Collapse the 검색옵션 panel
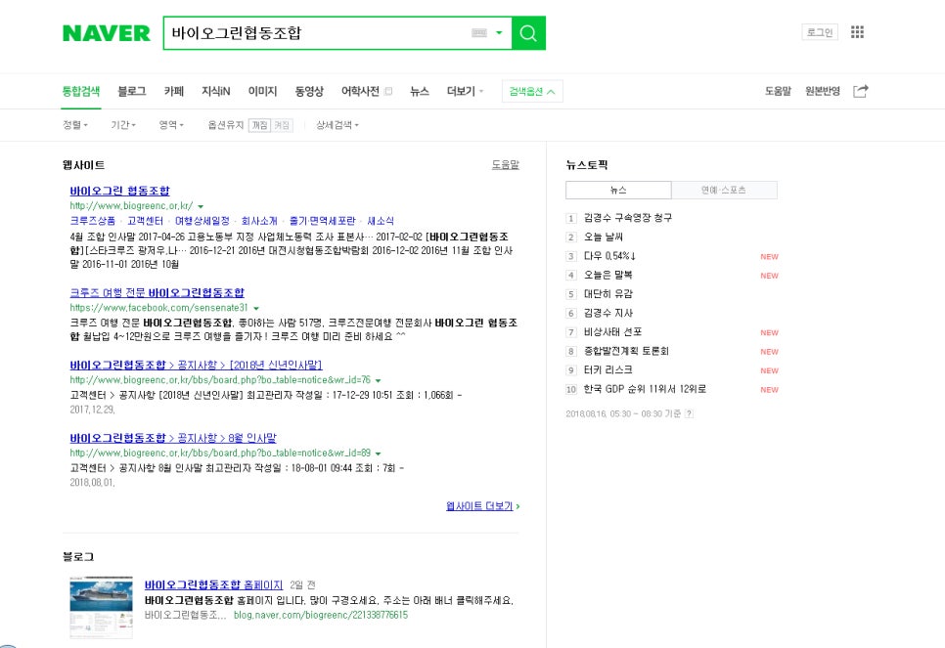 [532, 91]
